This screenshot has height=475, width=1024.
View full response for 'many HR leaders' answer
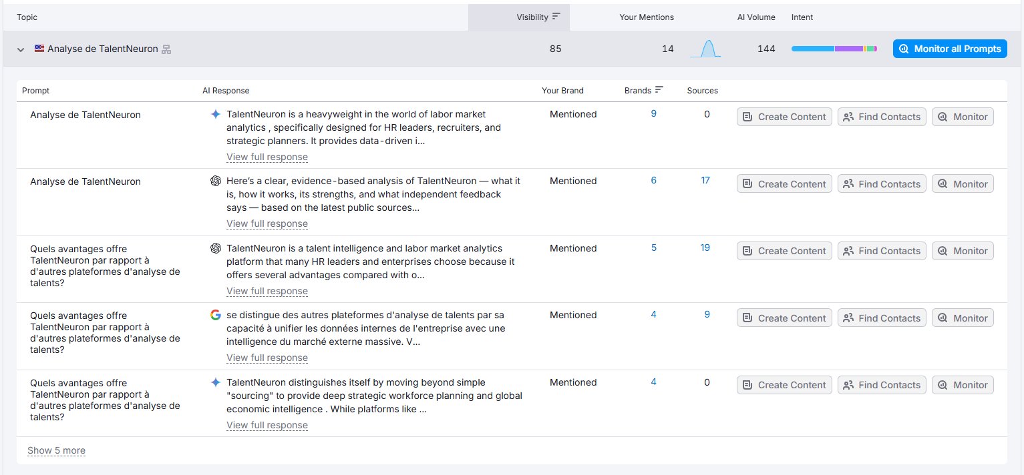point(267,291)
